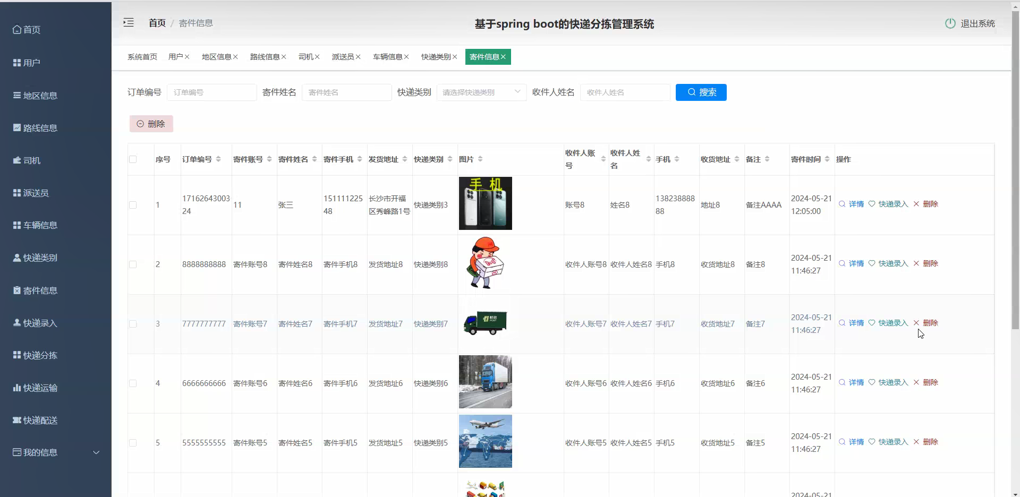Image resolution: width=1020 pixels, height=497 pixels.
Task: Collapse the 我的信息 sidebar section
Action: pyautogui.click(x=96, y=452)
